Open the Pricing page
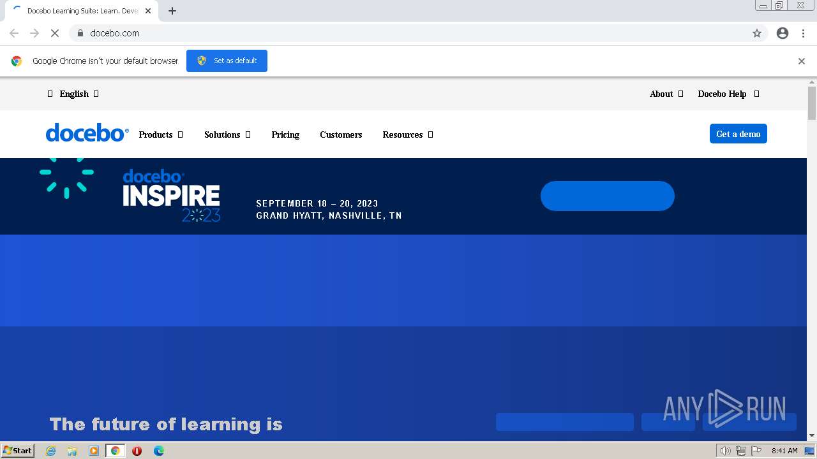This screenshot has height=459, width=817. pyautogui.click(x=285, y=135)
